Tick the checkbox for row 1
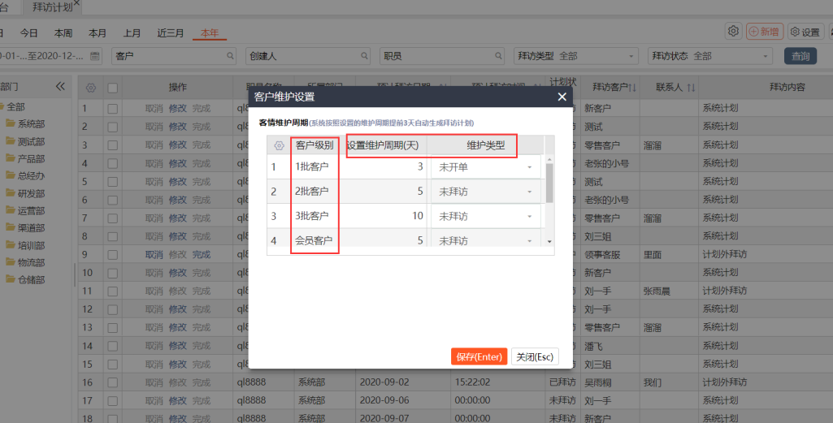Image resolution: width=833 pixels, height=423 pixels. [x=113, y=108]
